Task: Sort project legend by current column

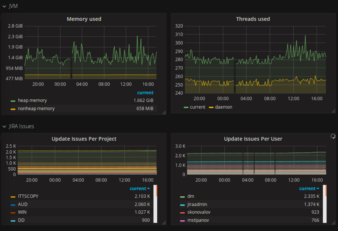Action: (139, 189)
